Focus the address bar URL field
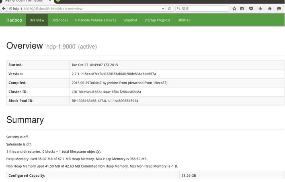Image resolution: width=285 pixels, height=182 pixels. click(x=87, y=8)
